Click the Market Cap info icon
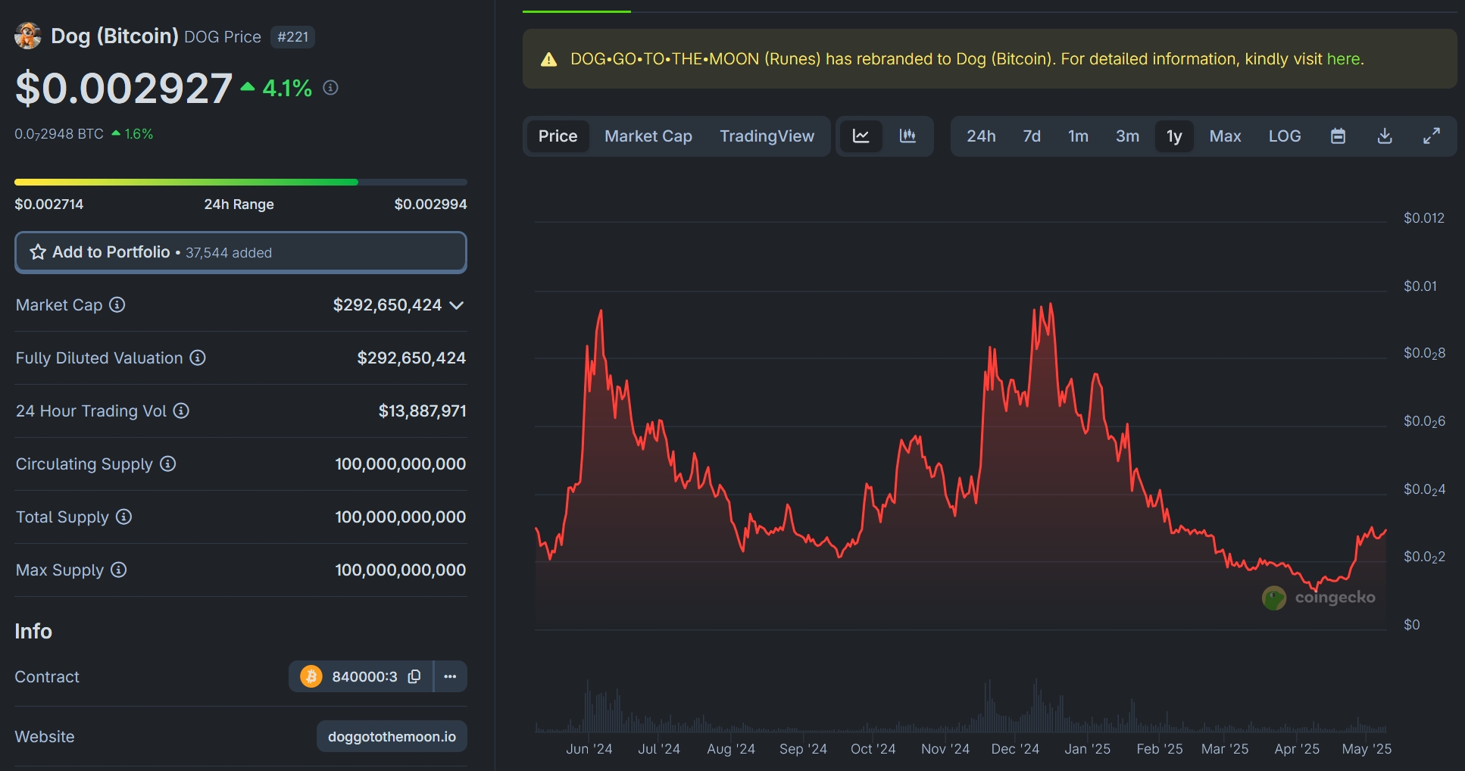Image resolution: width=1465 pixels, height=771 pixels. pyautogui.click(x=117, y=304)
